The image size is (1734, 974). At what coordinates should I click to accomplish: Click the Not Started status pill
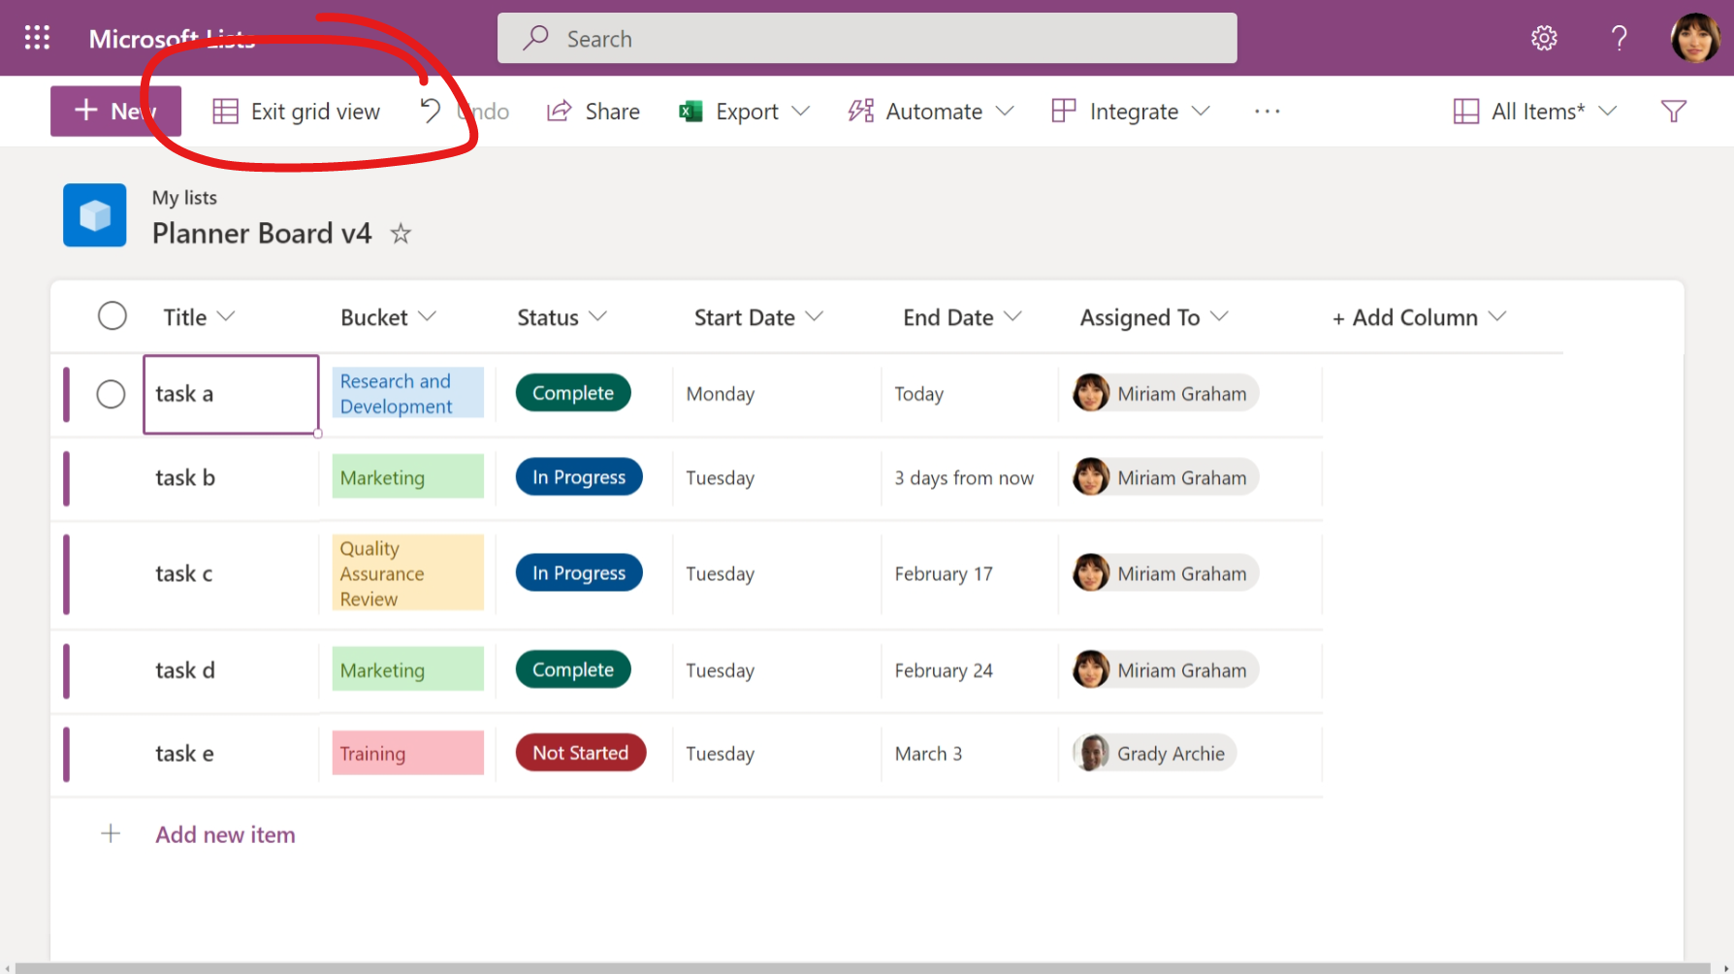point(581,753)
